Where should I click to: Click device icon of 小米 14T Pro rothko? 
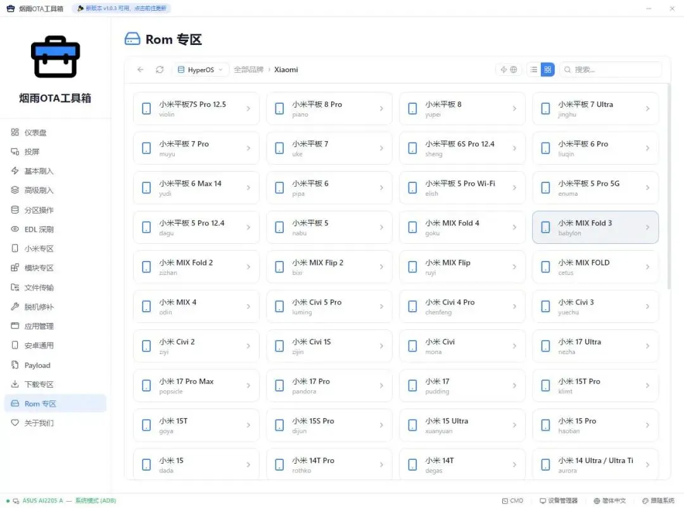pyautogui.click(x=280, y=465)
